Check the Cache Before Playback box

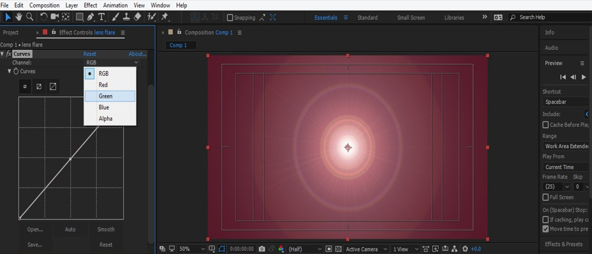(x=545, y=124)
